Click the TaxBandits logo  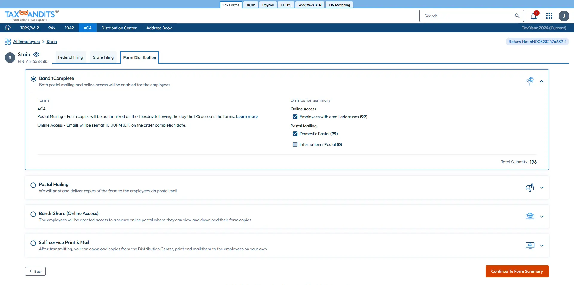31,16
